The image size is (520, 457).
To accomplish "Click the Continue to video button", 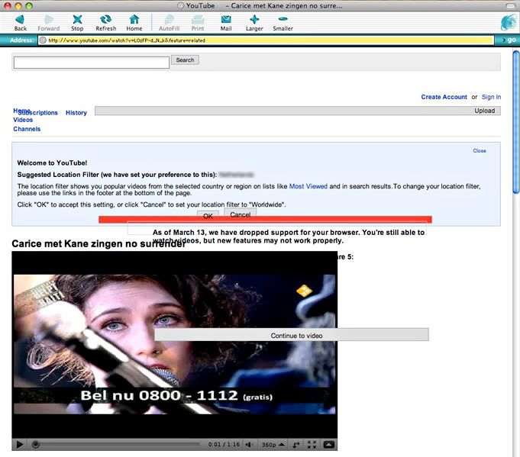I will coord(292,335).
